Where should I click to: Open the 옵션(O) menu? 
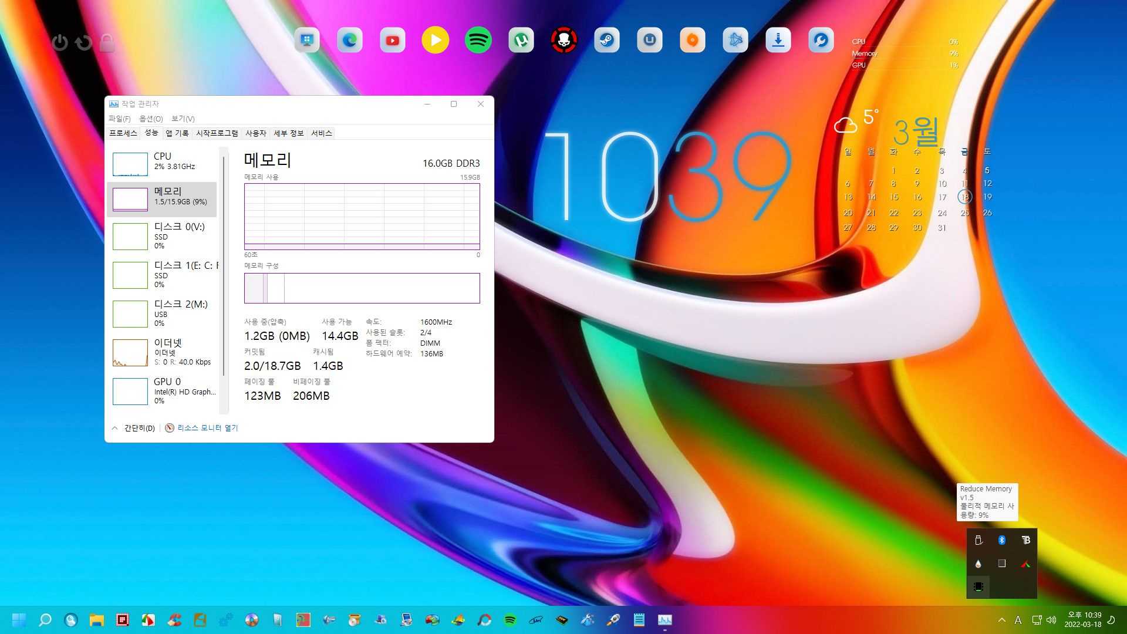(151, 119)
